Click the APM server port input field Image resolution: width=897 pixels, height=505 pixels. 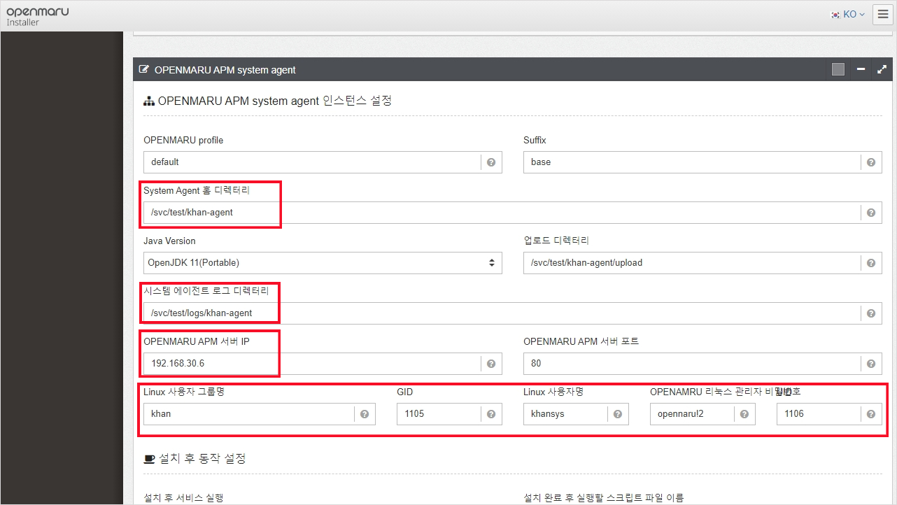(x=691, y=364)
